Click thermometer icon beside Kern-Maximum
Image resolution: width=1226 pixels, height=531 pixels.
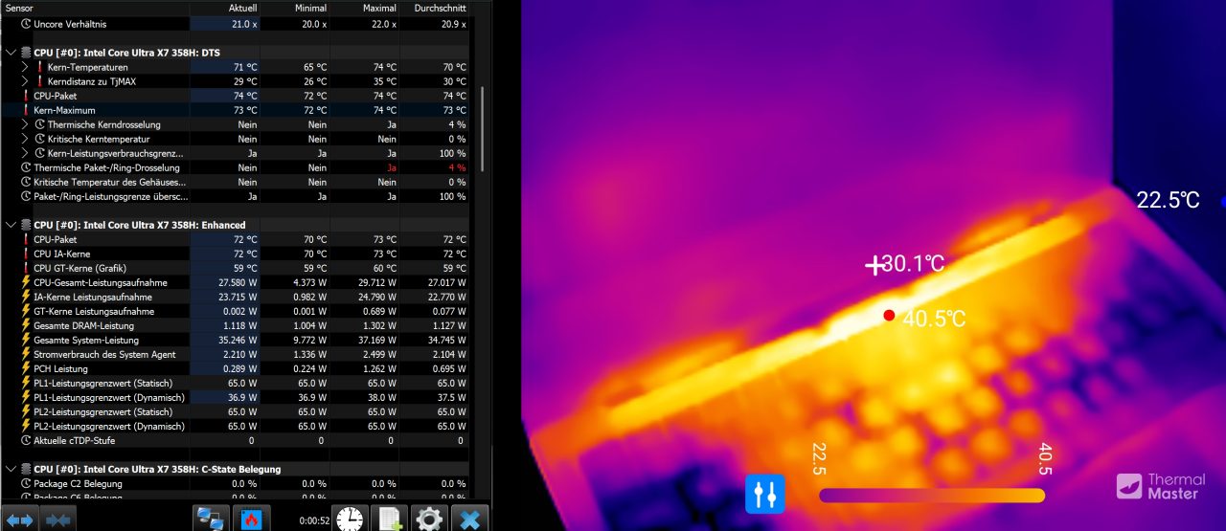pos(26,110)
